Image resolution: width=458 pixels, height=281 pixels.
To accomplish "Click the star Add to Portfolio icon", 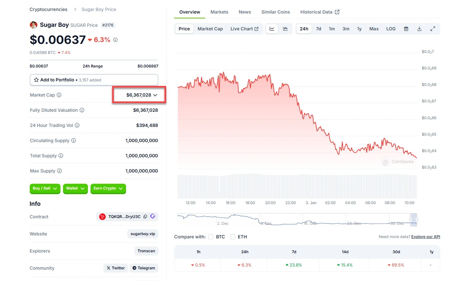I will [x=36, y=80].
